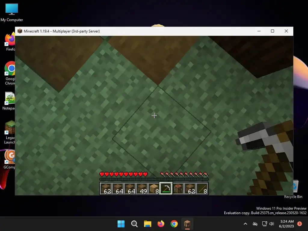The width and height of the screenshot is (308, 231).
Task: Click the red hearts health bar
Action: click(124, 174)
